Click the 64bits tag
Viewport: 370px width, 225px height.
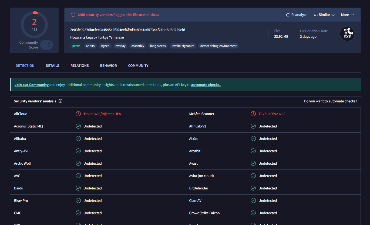[90, 46]
